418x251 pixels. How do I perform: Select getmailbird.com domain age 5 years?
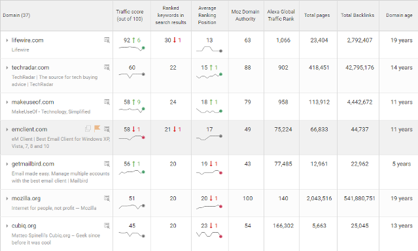(x=402, y=164)
